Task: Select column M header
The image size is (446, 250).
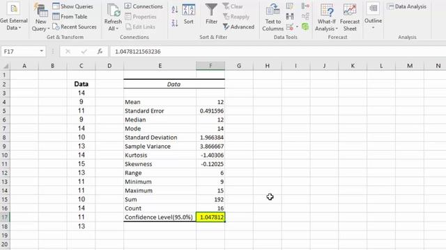Action: (410, 66)
